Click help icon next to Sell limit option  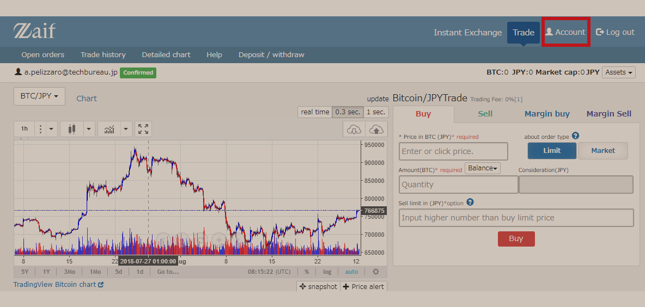pos(470,202)
